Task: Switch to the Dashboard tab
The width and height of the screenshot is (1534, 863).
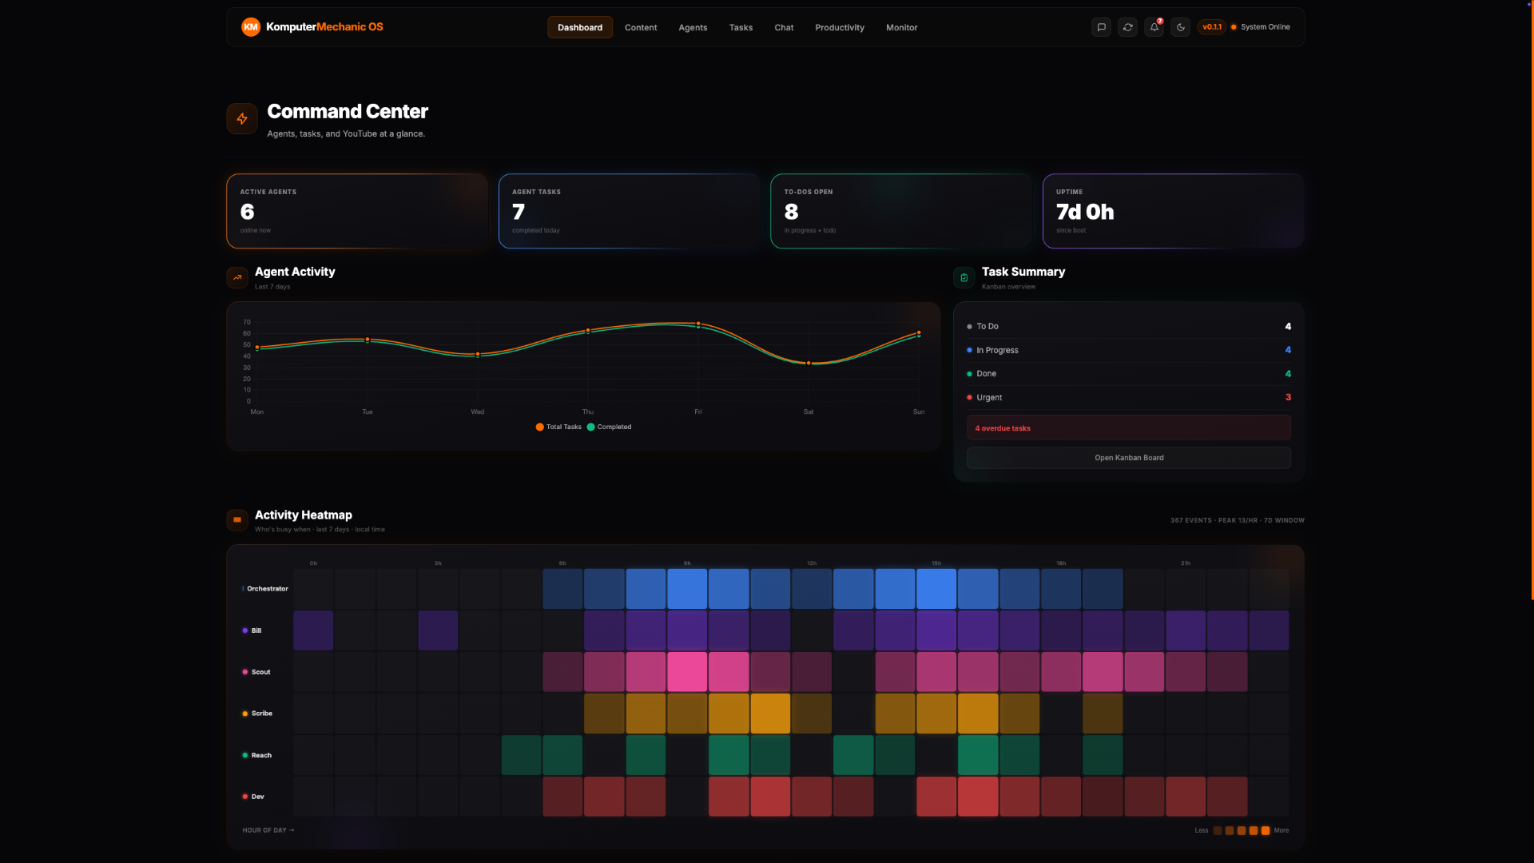Action: [580, 27]
